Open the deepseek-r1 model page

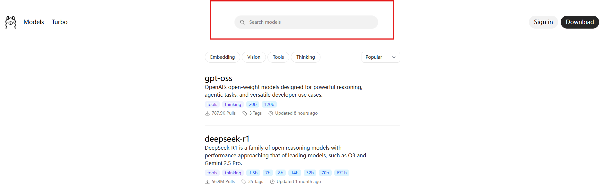(x=227, y=139)
